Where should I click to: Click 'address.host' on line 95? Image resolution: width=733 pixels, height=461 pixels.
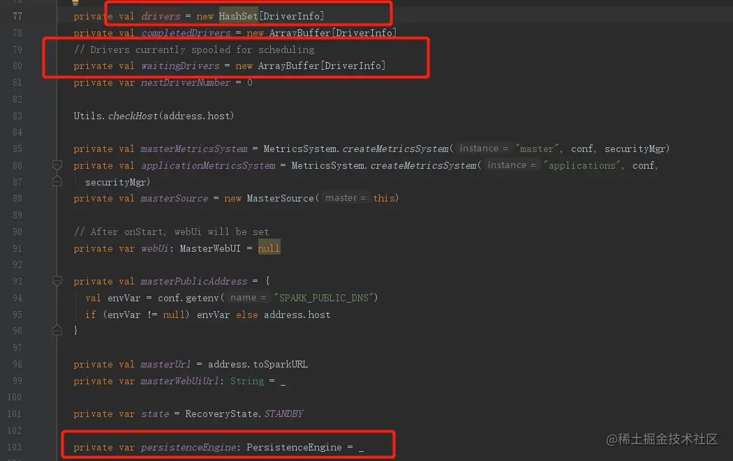coord(297,315)
